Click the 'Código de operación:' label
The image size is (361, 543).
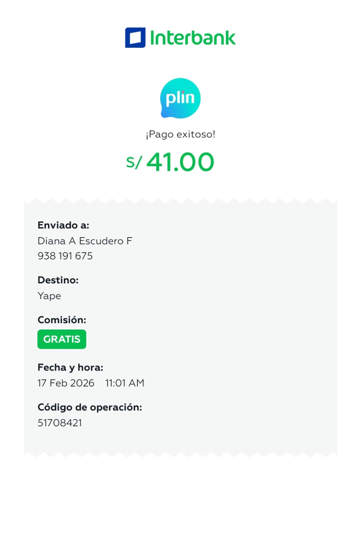[90, 407]
